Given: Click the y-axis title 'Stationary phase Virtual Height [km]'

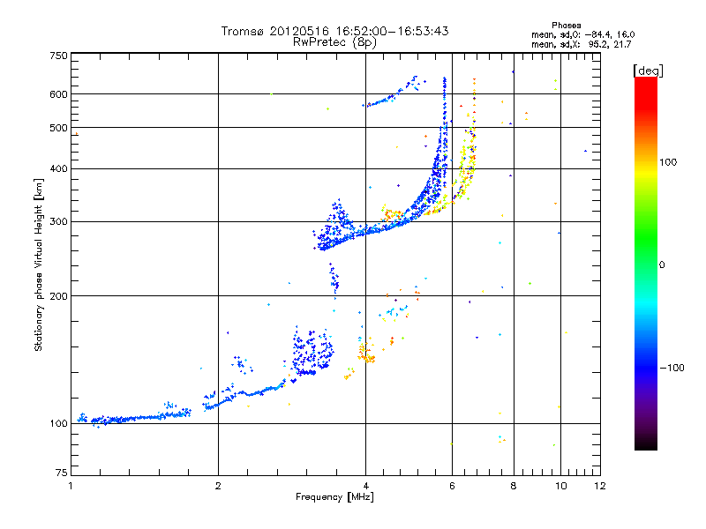Looking at the screenshot, I should pos(38,264).
